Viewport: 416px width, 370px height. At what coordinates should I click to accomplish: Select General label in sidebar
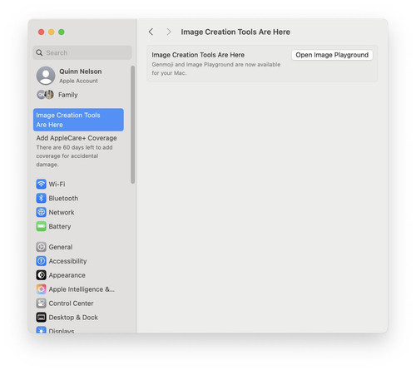61,247
